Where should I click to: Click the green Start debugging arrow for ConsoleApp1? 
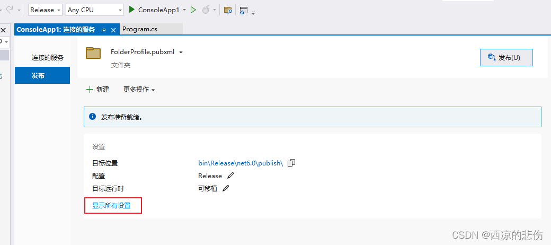[132, 10]
